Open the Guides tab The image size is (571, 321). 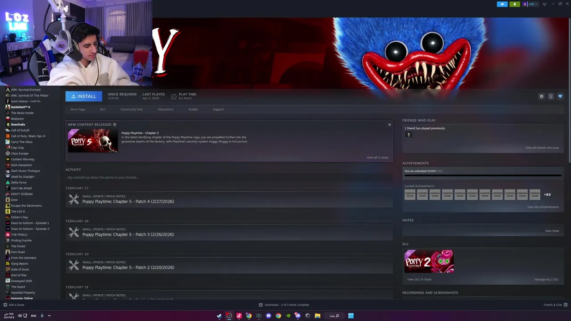(193, 109)
